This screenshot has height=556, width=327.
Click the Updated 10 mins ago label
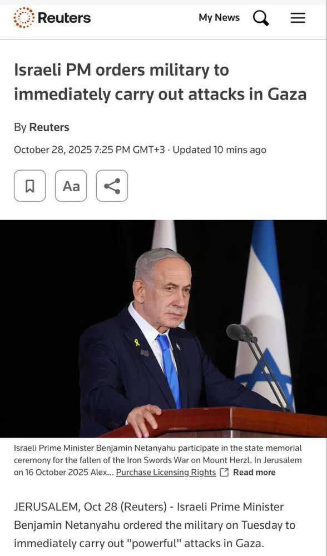(220, 150)
